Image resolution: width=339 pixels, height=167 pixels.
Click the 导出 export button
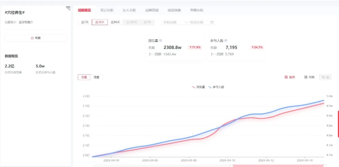pos(324,77)
